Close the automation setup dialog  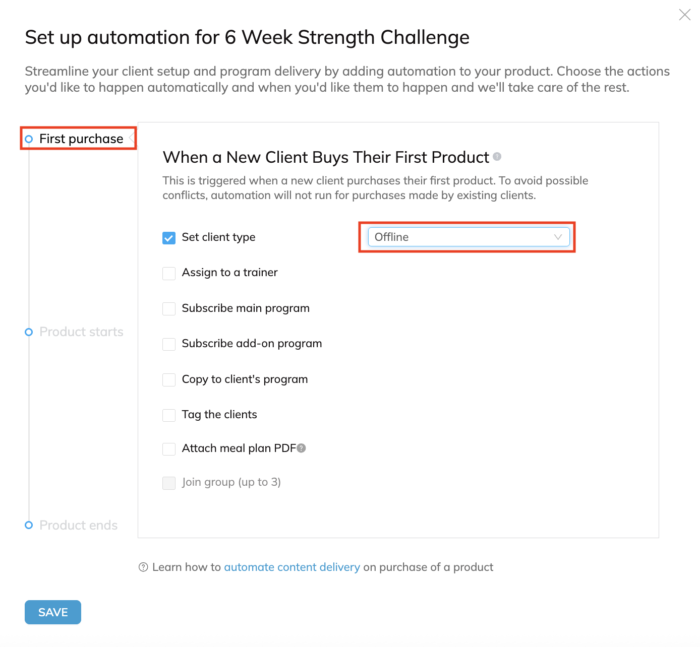click(684, 15)
